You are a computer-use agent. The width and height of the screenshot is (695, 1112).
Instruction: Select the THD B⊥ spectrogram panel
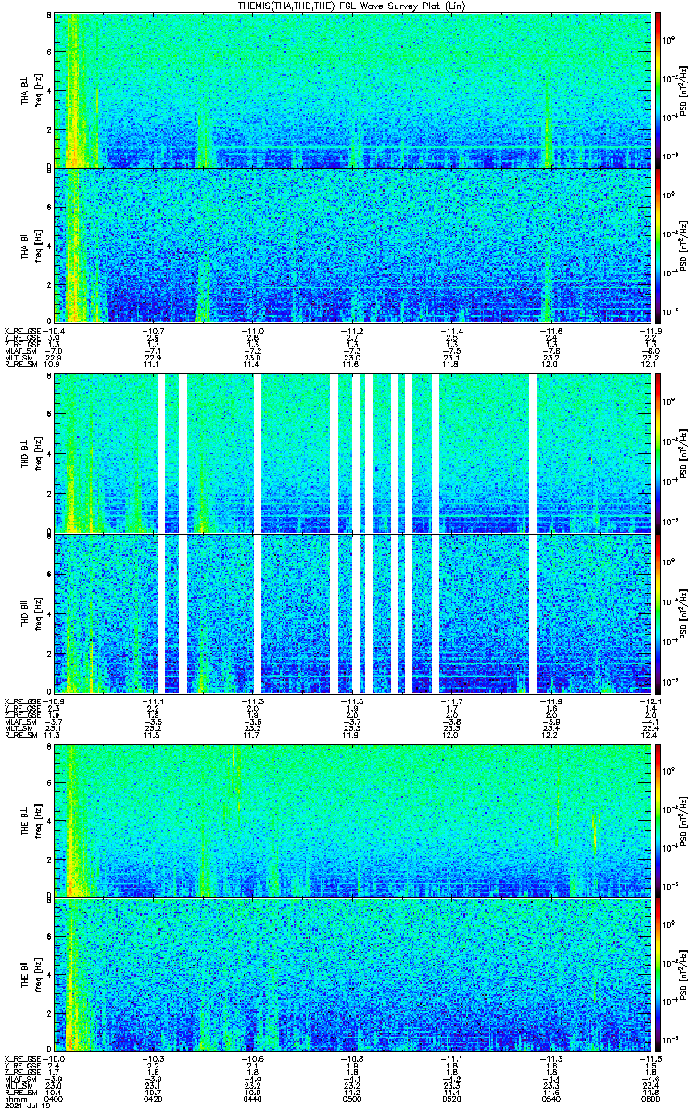[354, 453]
